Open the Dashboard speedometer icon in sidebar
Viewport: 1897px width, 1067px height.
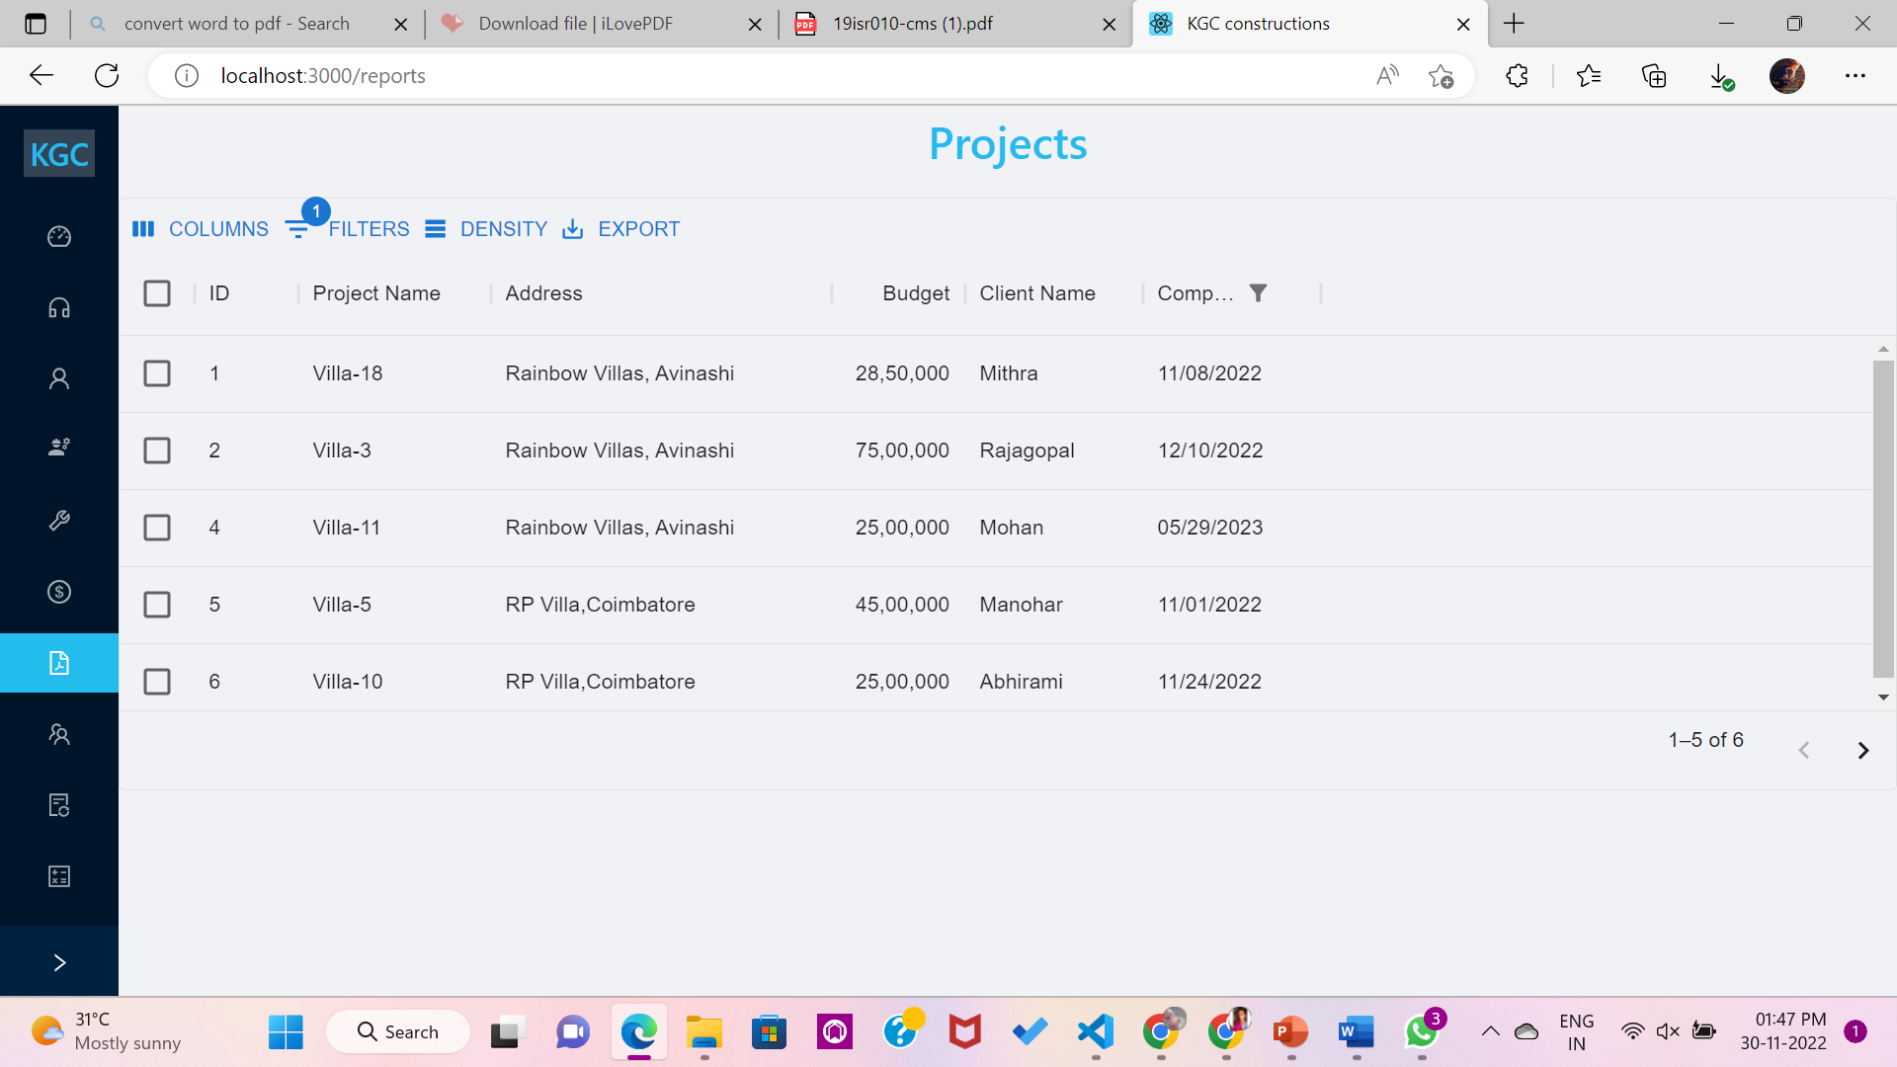click(x=58, y=237)
